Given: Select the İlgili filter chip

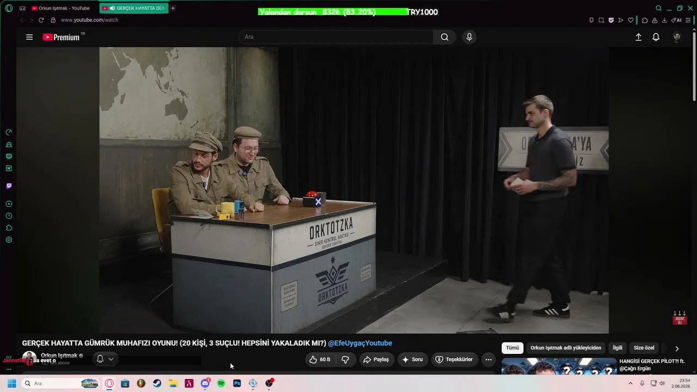Looking at the screenshot, I should point(617,348).
